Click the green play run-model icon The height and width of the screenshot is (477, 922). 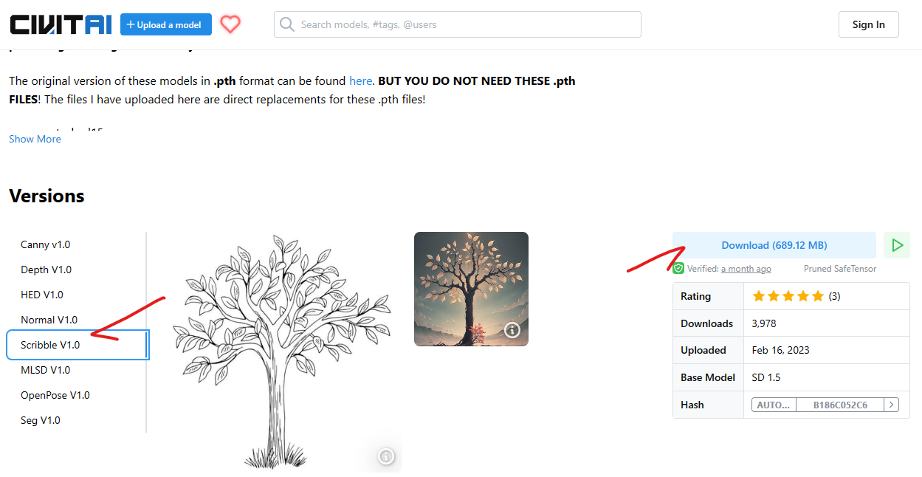click(x=897, y=245)
